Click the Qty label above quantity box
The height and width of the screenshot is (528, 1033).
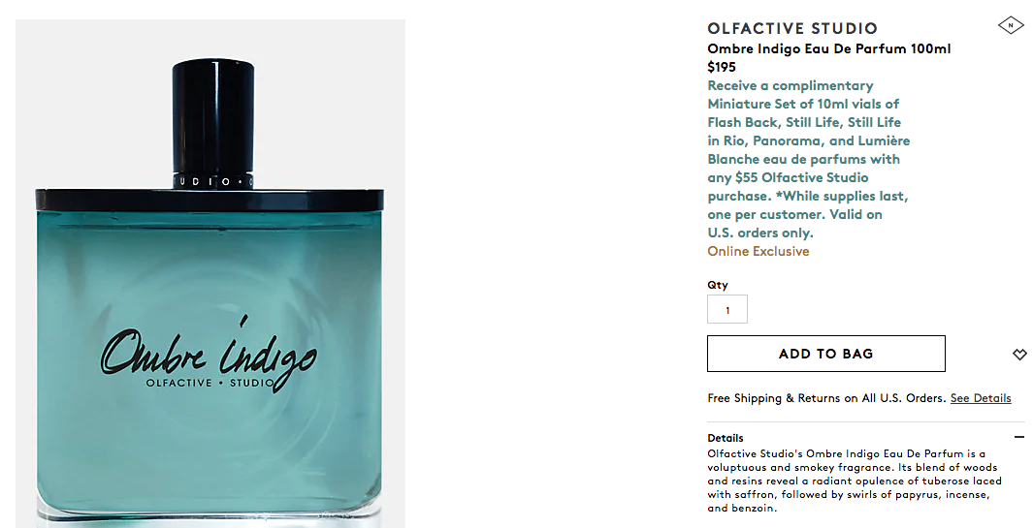(x=718, y=285)
